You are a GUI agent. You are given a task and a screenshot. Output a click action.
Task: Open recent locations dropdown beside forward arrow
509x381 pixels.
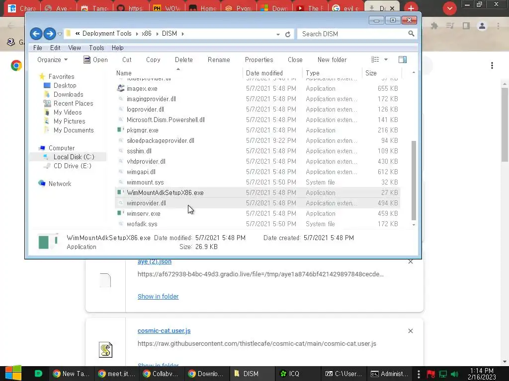click(x=60, y=34)
